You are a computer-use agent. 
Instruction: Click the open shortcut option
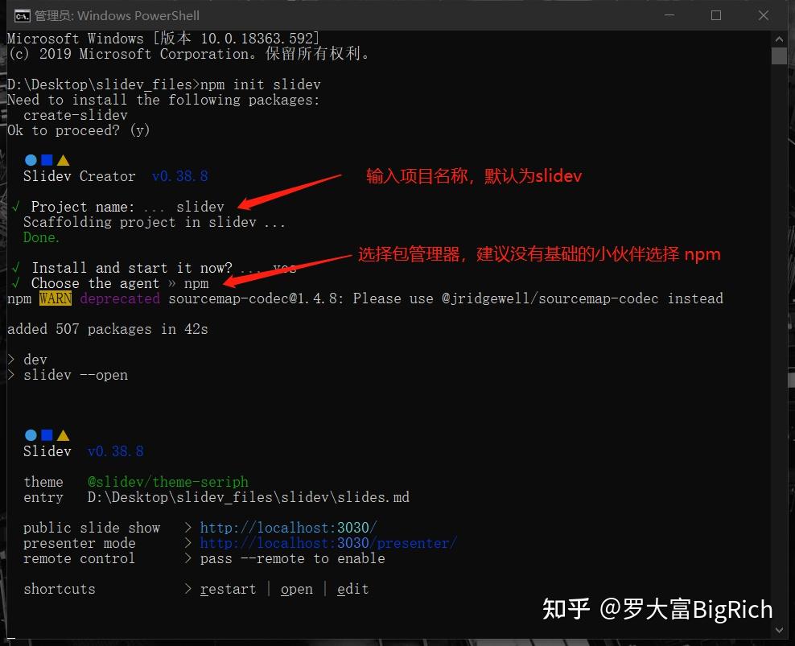[x=296, y=588]
